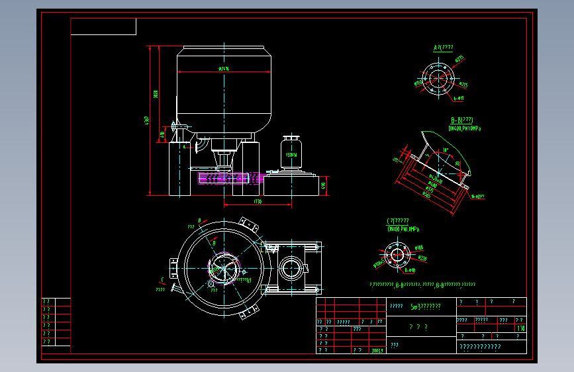Select the 10° angle label in B-B section
This screenshot has width=574, height=372.
(x=445, y=150)
